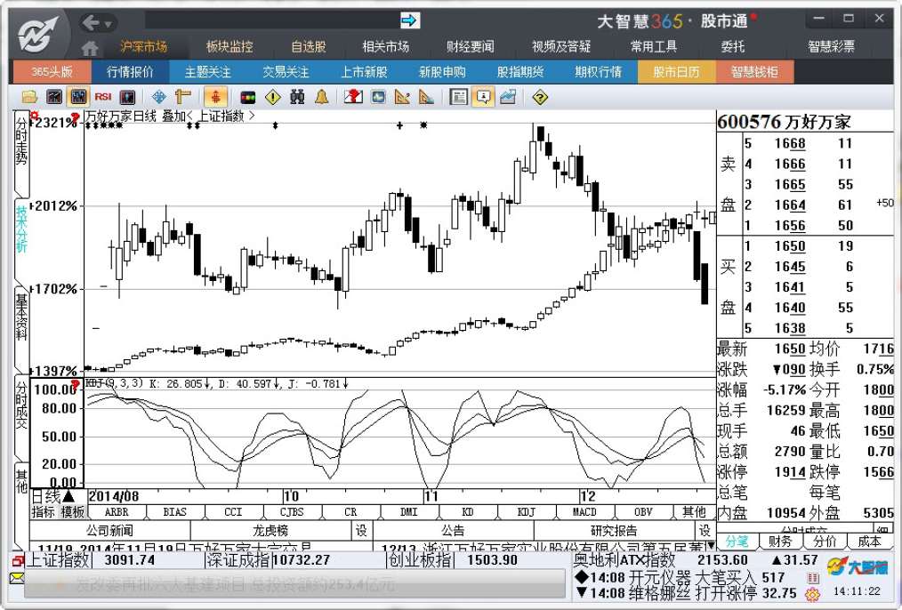Switch to the 智慧钱柜 tab
The image size is (902, 610).
click(x=754, y=72)
